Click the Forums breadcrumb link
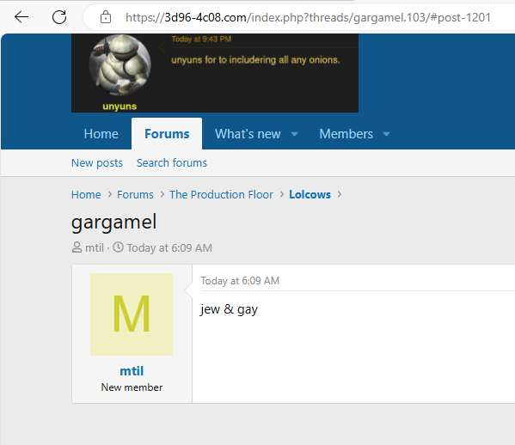 pos(135,195)
